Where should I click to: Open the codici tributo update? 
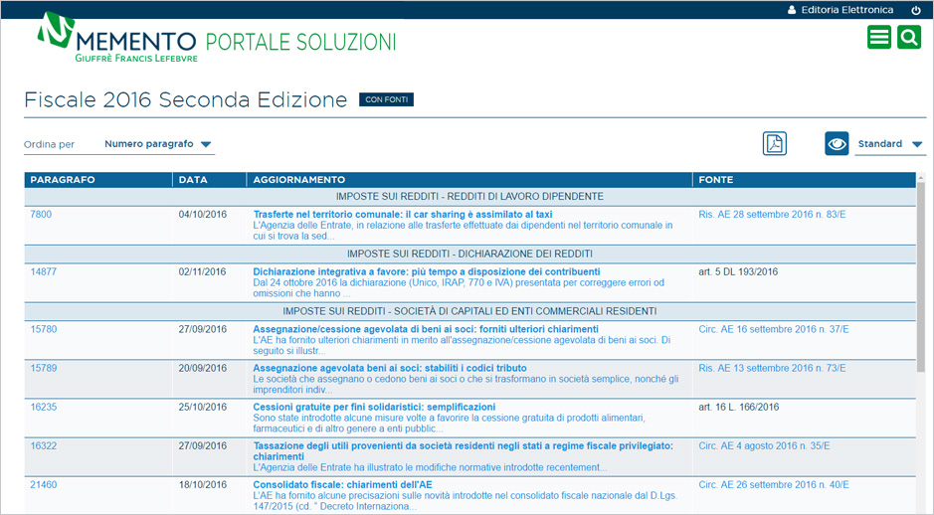[390, 368]
